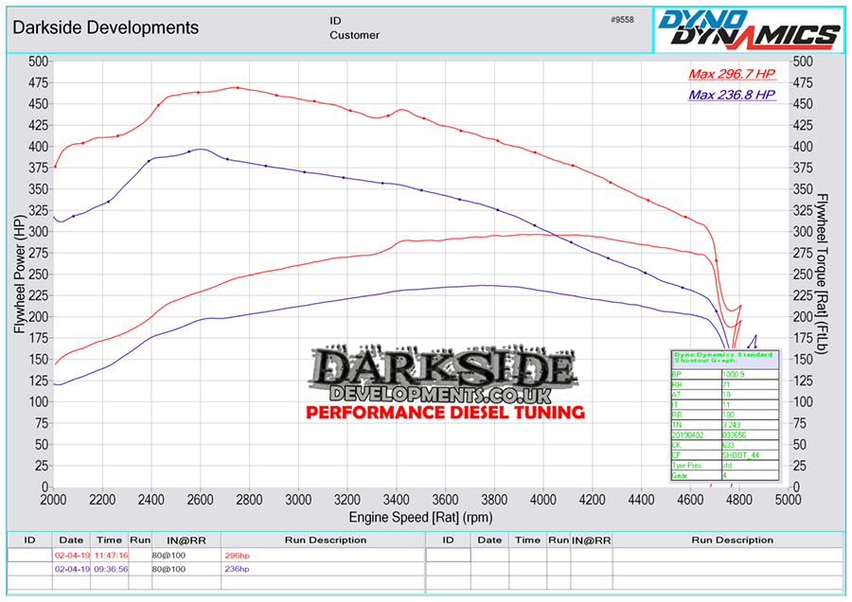The height and width of the screenshot is (602, 852).
Task: Click the '80@100' cell in the 236hp row
Action: pos(169,569)
